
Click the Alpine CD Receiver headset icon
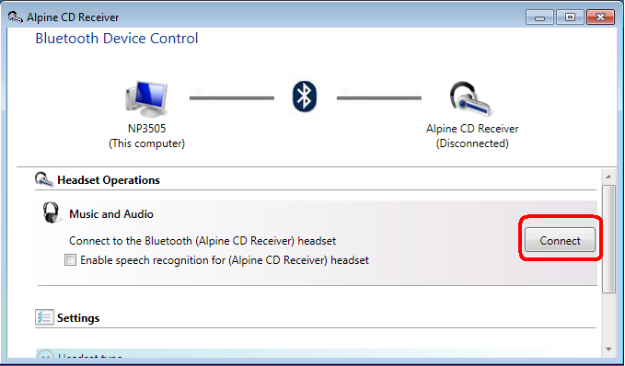pyautogui.click(x=471, y=98)
